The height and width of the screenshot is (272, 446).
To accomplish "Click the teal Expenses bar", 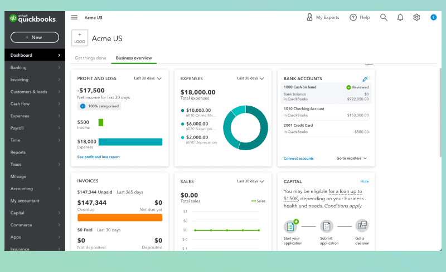I will click(x=130, y=142).
